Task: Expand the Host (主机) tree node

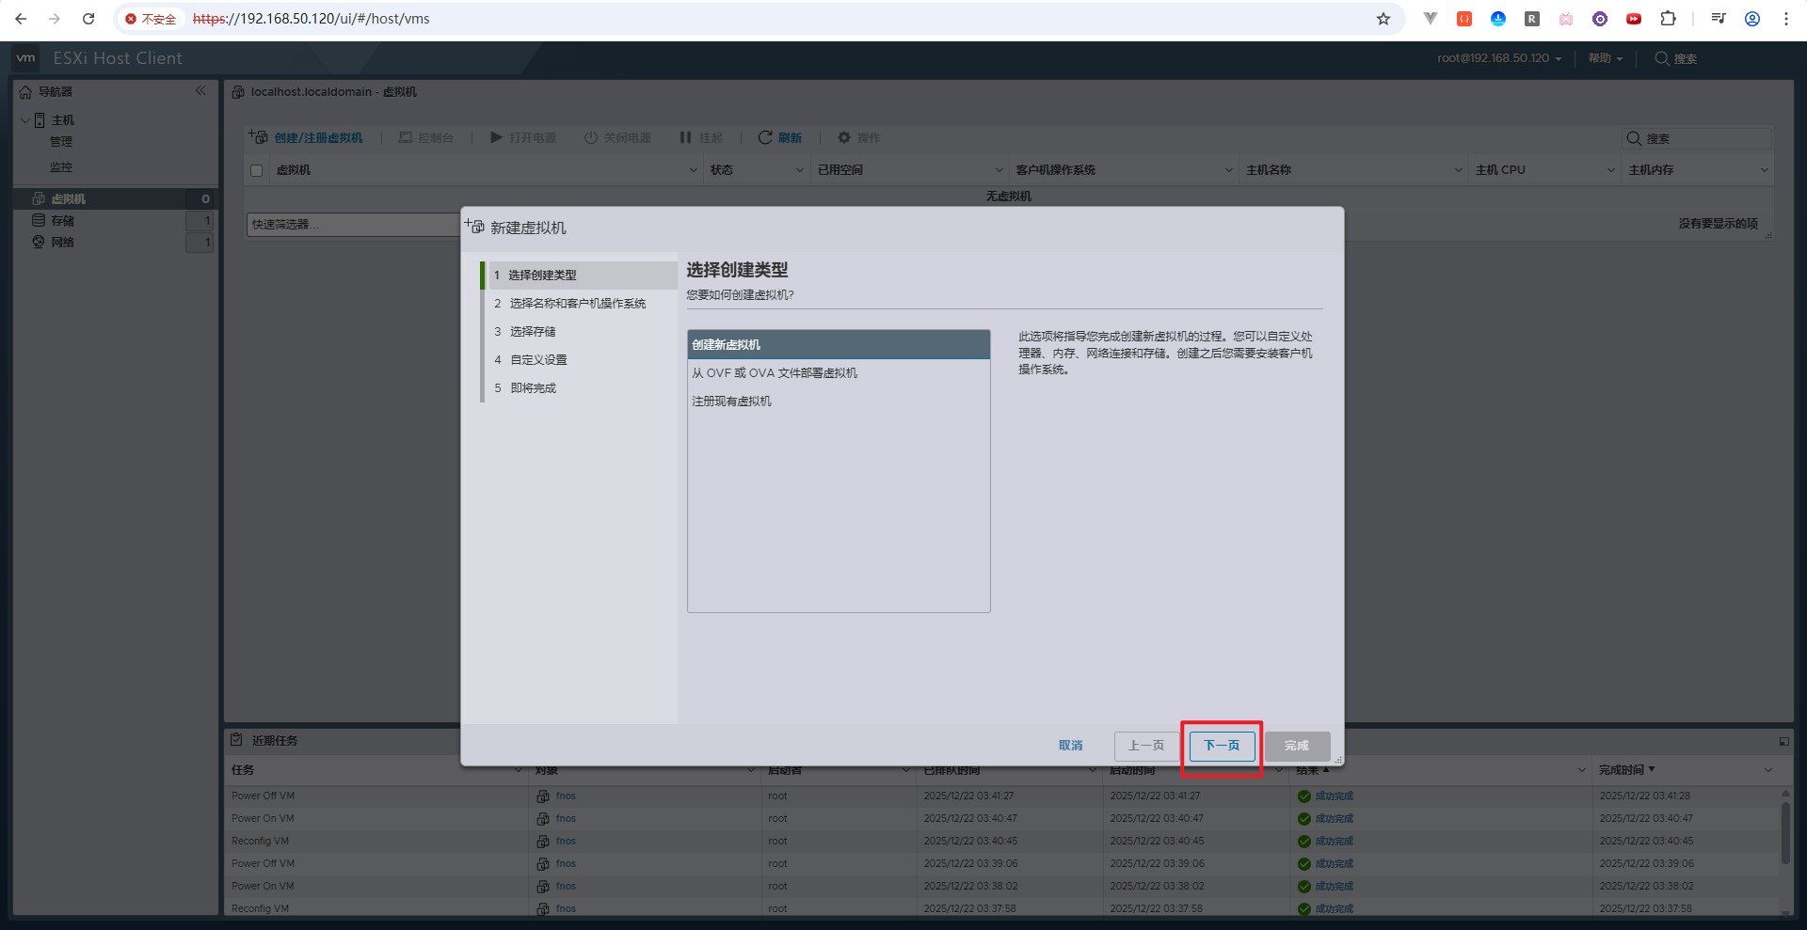Action: [25, 120]
